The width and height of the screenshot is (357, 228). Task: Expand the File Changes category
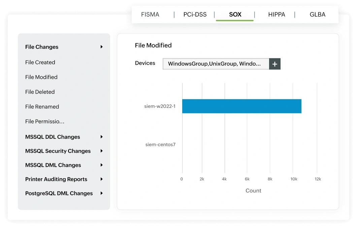pos(42,47)
